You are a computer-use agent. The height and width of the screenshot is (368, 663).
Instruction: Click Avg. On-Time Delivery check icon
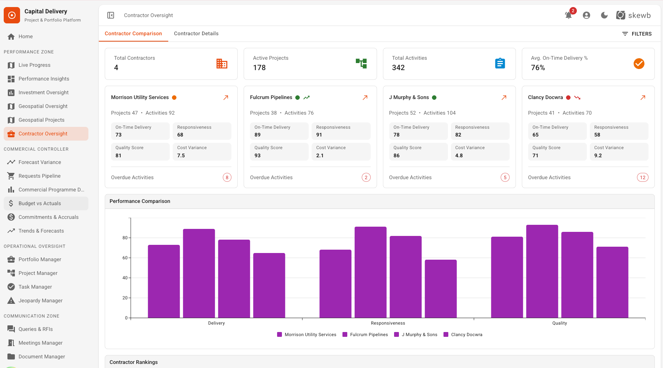click(639, 63)
